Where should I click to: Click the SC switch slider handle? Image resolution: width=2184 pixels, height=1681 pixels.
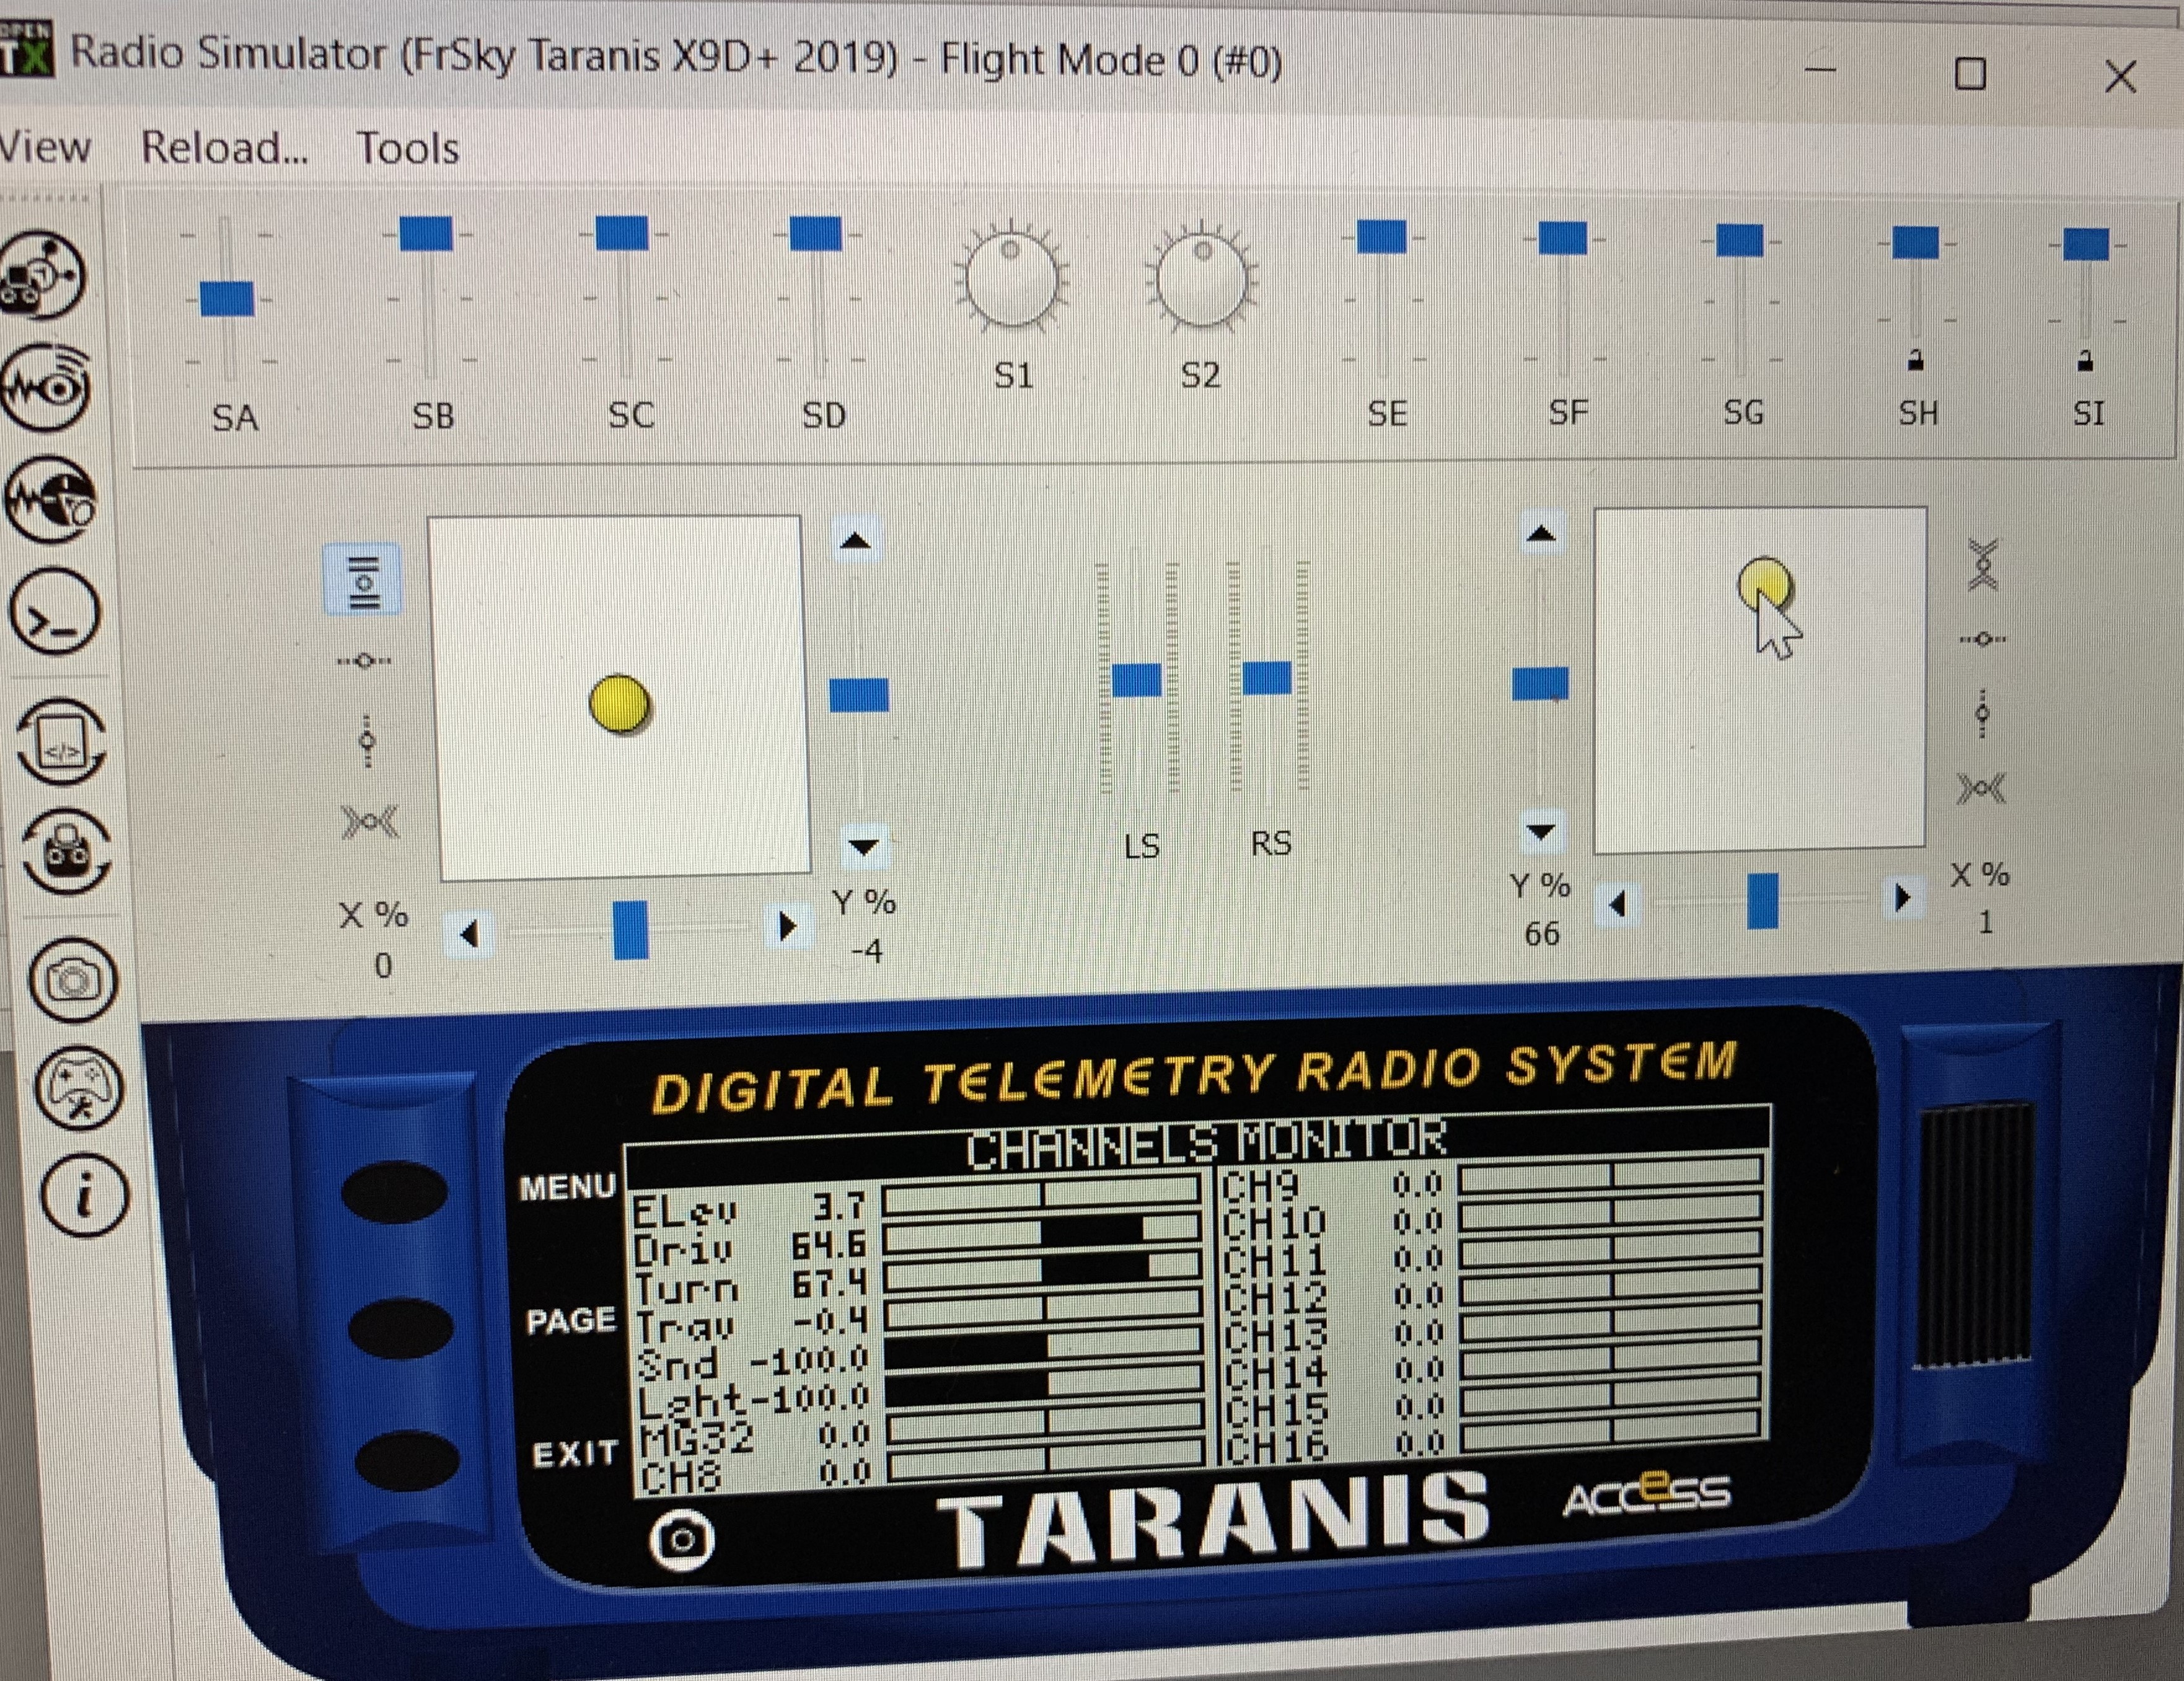click(622, 233)
